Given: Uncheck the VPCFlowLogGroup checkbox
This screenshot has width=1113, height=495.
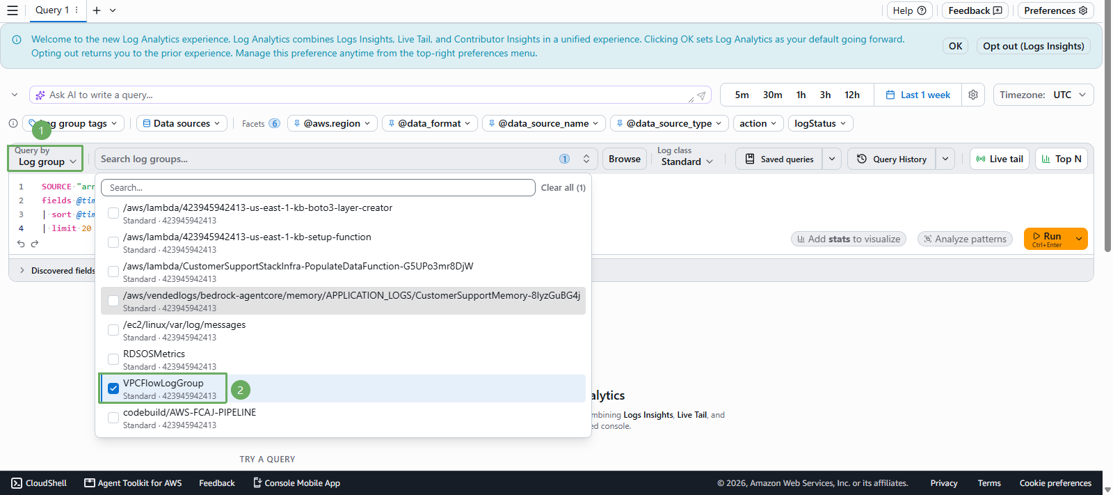Looking at the screenshot, I should [113, 388].
